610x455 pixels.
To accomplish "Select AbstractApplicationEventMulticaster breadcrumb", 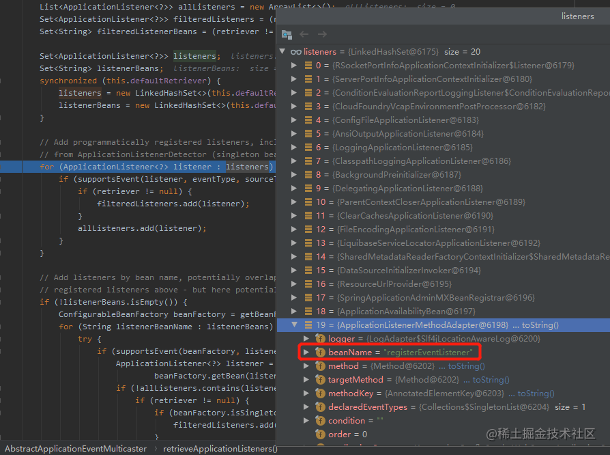I will (76, 449).
